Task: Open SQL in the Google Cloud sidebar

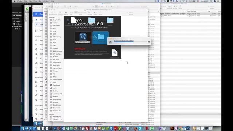Action: [39, 59]
